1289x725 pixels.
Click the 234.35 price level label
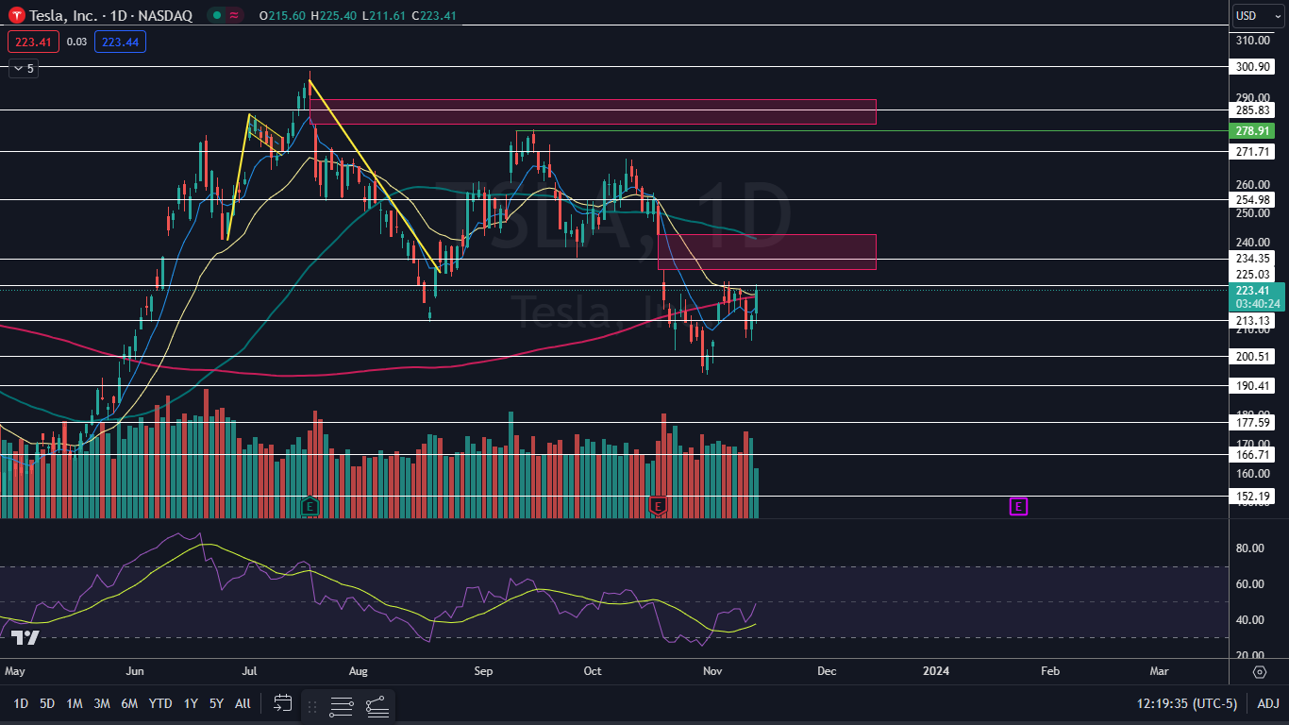[x=1253, y=258]
